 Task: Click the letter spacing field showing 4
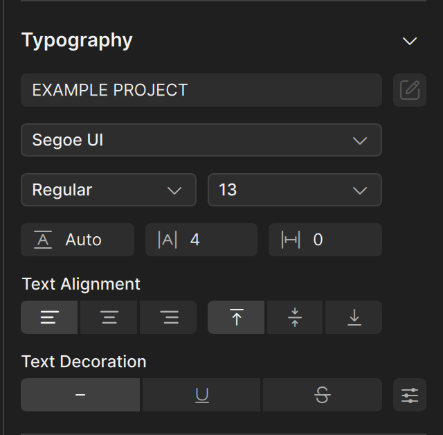(x=201, y=240)
